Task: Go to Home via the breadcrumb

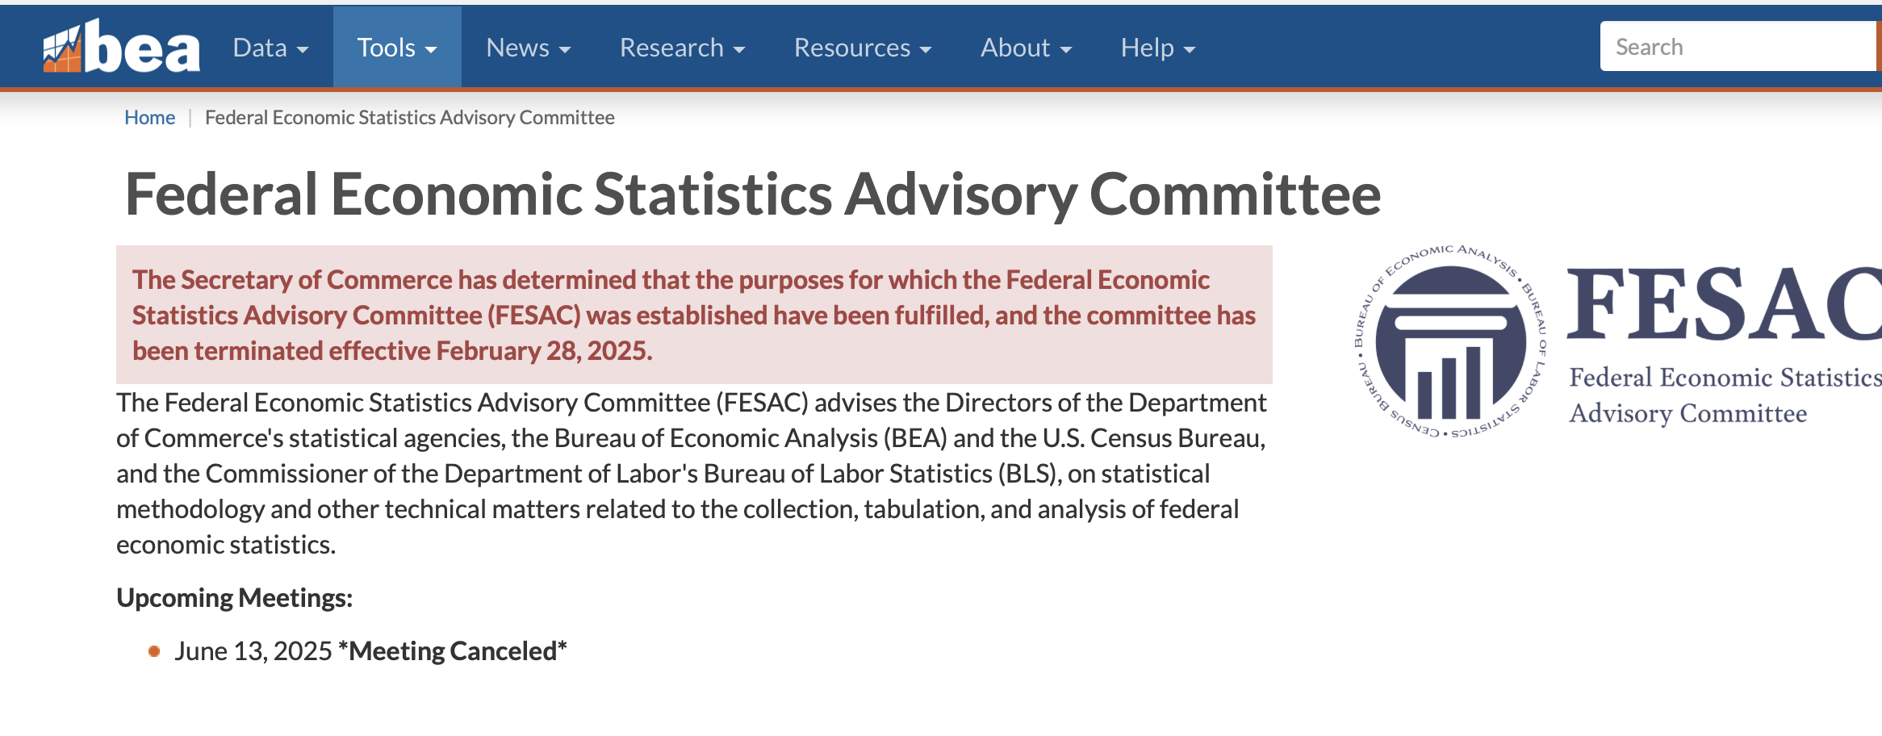Action: tap(149, 118)
